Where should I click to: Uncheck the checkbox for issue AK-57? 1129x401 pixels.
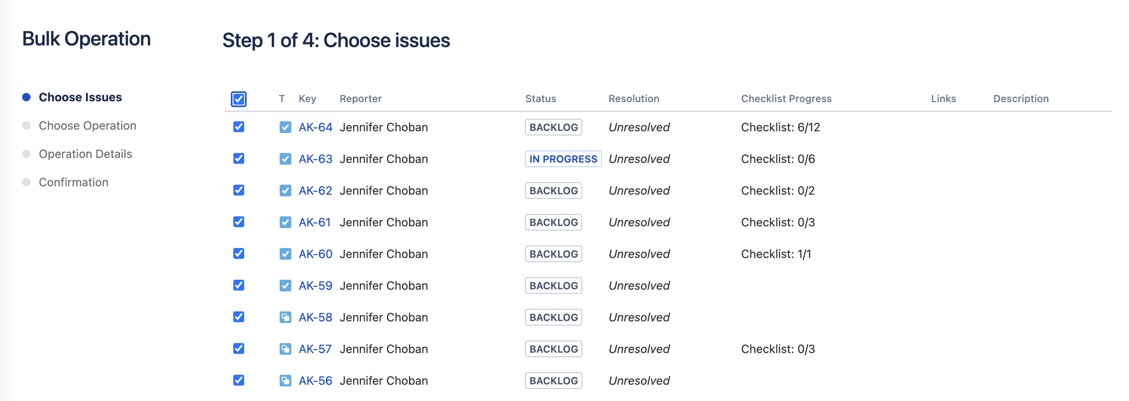(238, 349)
